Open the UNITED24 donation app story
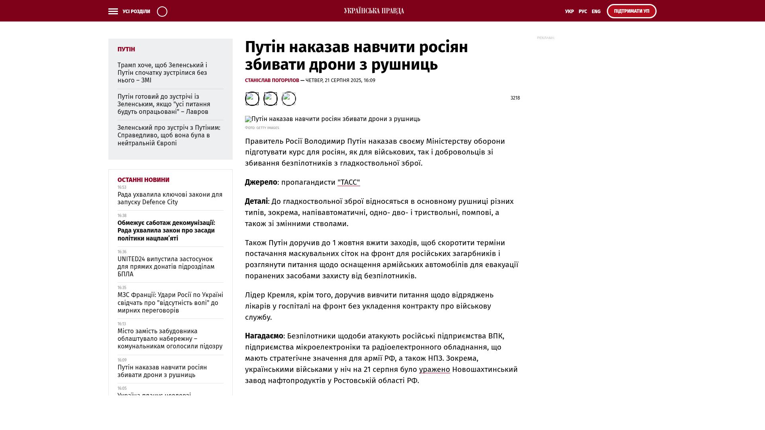765x430 pixels. pyautogui.click(x=166, y=266)
